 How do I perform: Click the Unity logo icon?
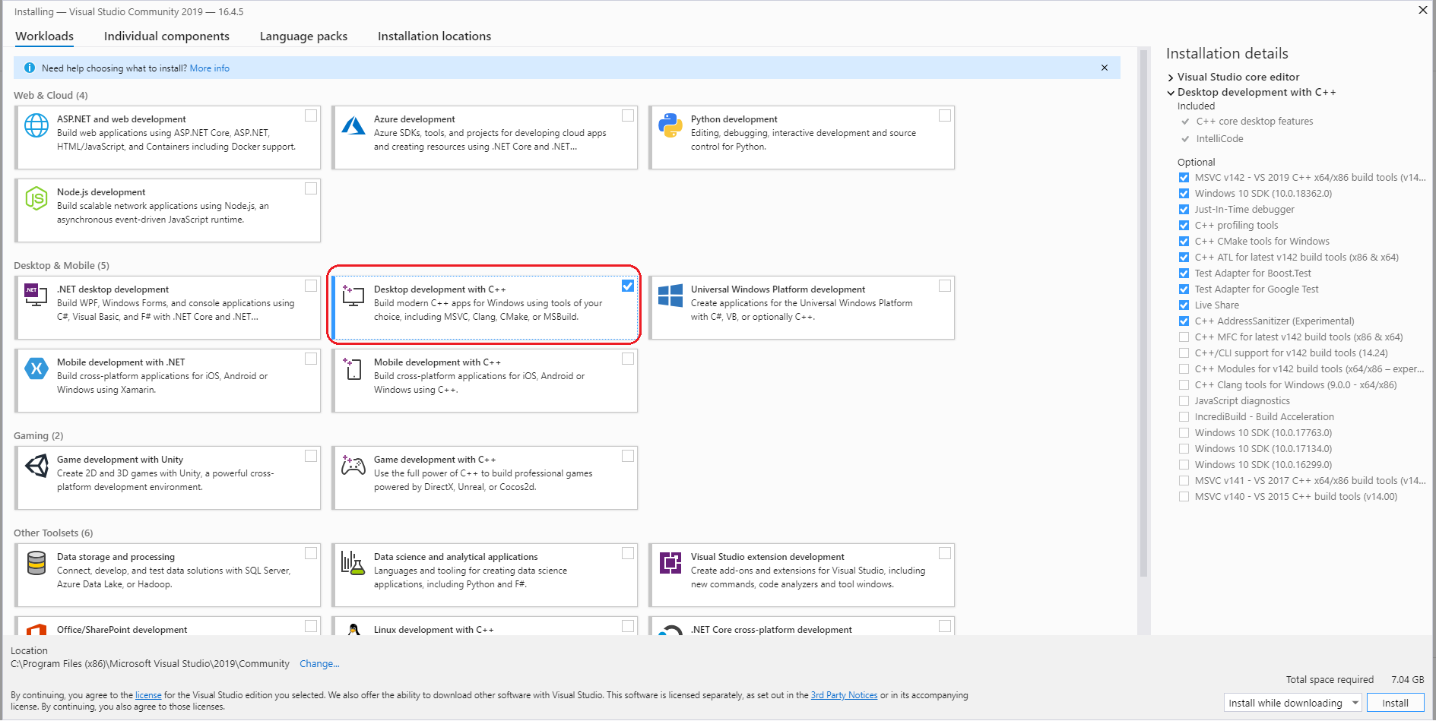point(36,465)
